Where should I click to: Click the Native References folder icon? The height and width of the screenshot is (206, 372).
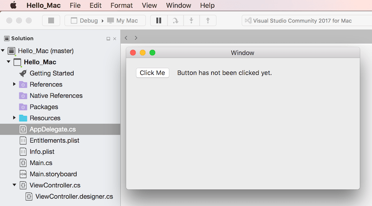pyautogui.click(x=23, y=95)
